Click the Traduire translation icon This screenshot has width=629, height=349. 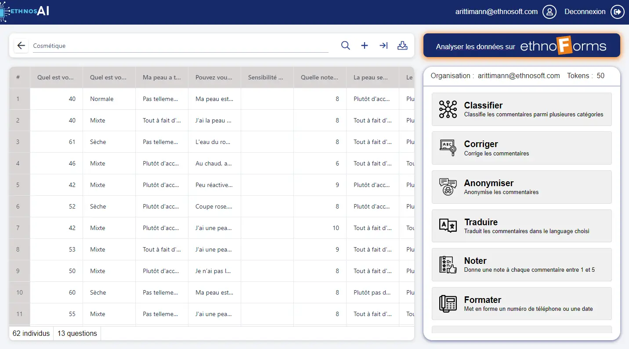pos(448,226)
